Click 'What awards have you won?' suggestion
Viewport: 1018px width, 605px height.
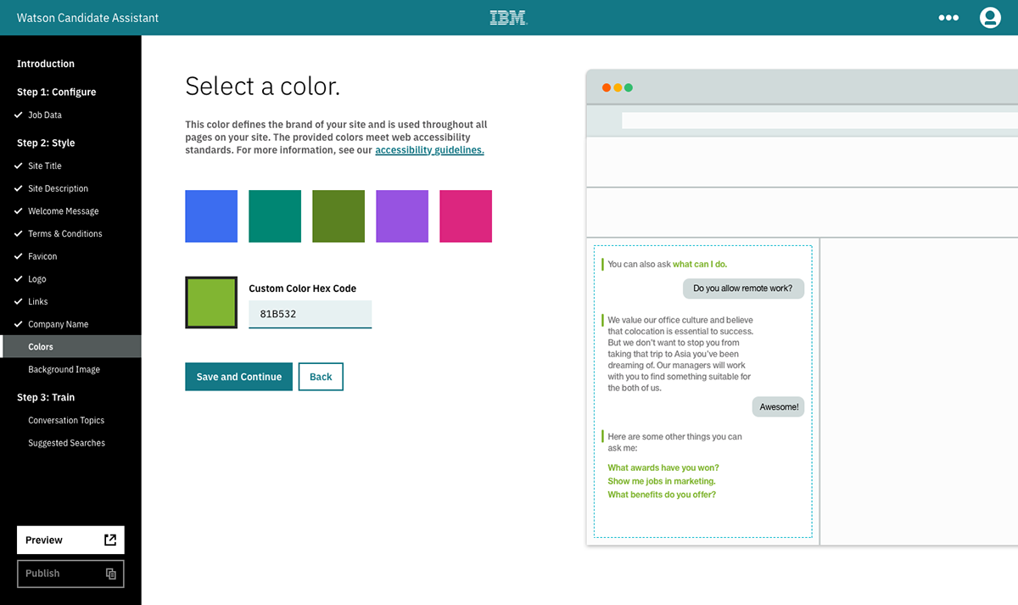(663, 468)
